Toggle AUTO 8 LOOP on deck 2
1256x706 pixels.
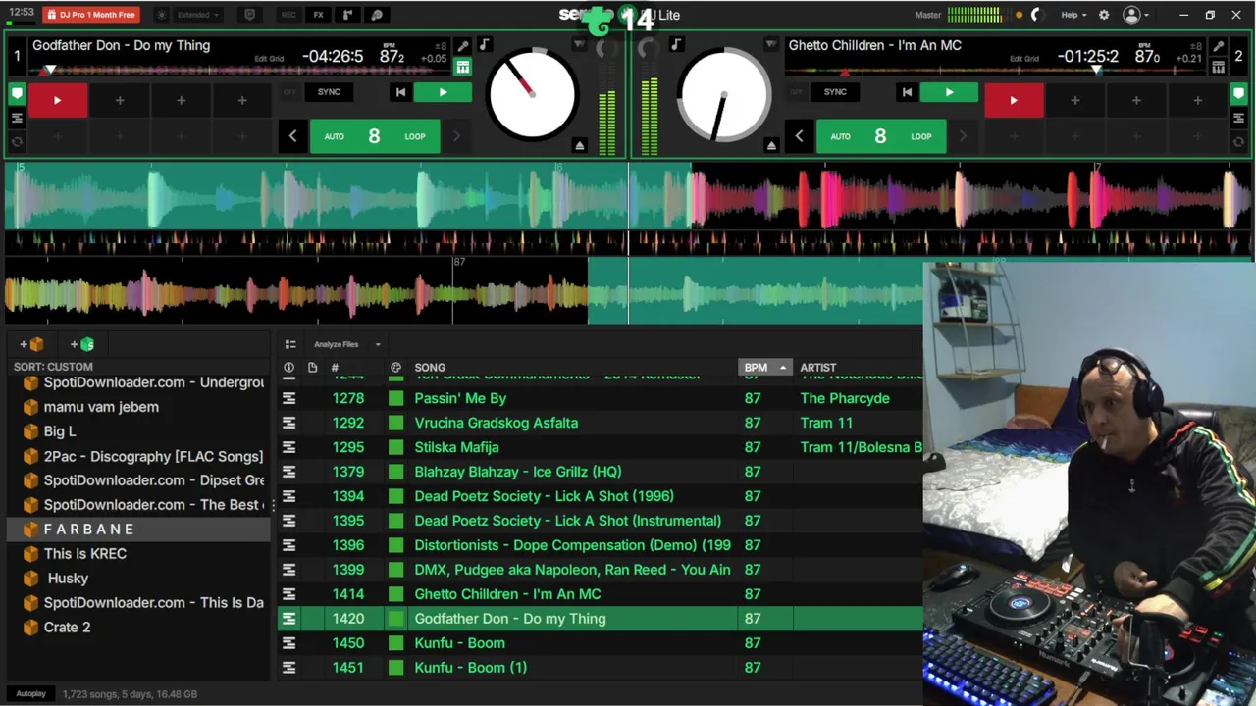[x=880, y=136]
